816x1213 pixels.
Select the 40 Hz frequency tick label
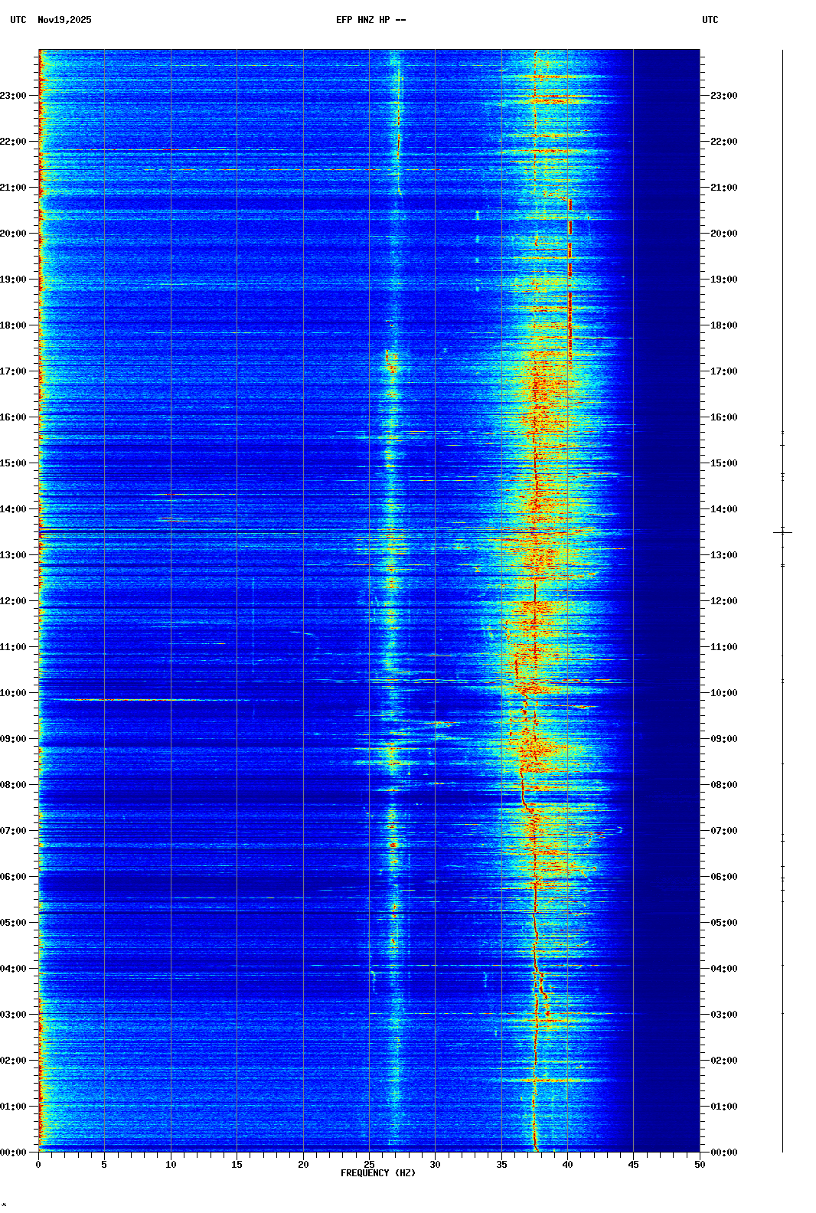(567, 1165)
